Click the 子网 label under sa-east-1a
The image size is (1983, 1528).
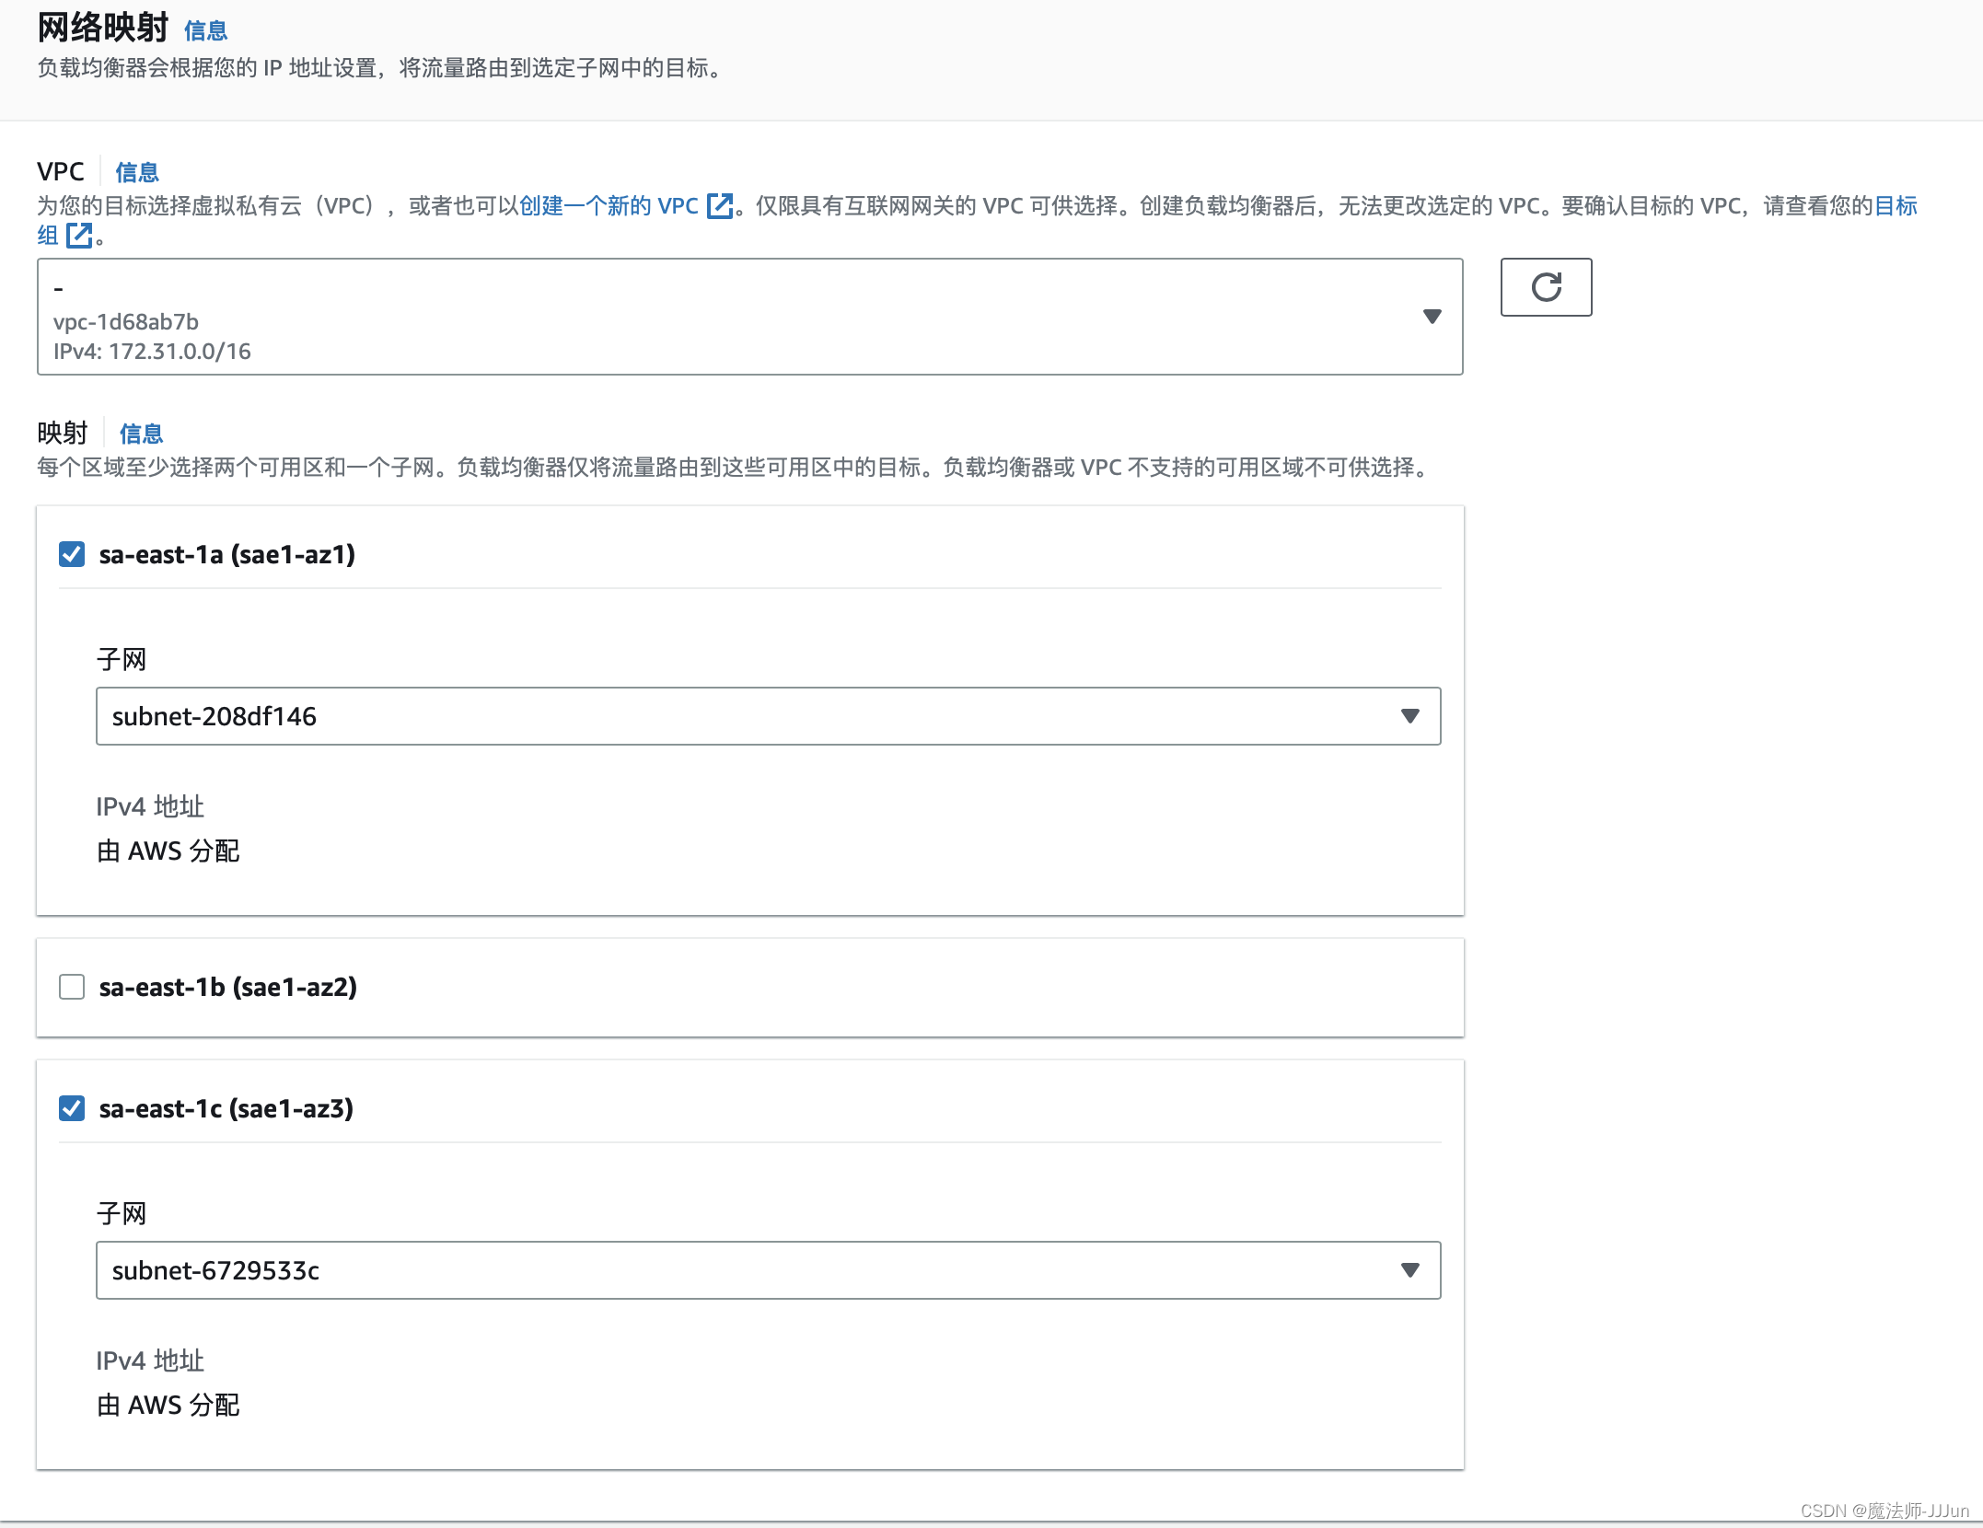point(122,660)
